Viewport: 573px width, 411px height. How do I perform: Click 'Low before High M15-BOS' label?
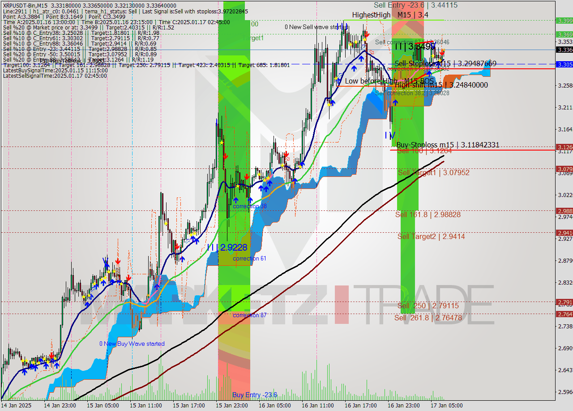(x=389, y=81)
